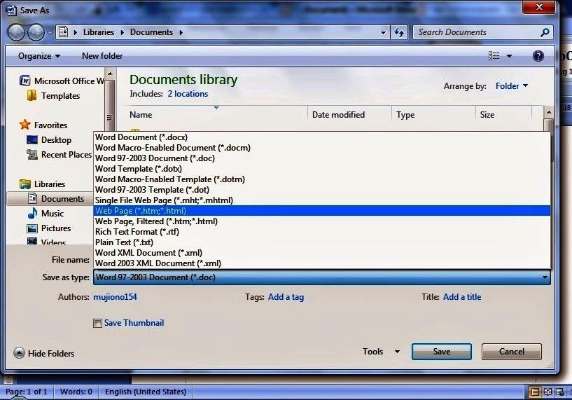Select Microsoft Office Word in navigation pane
This screenshot has width=572, height=400.
coord(62,81)
